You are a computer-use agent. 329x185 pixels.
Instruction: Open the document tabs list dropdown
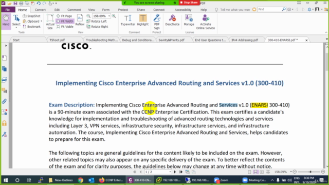click(327, 39)
